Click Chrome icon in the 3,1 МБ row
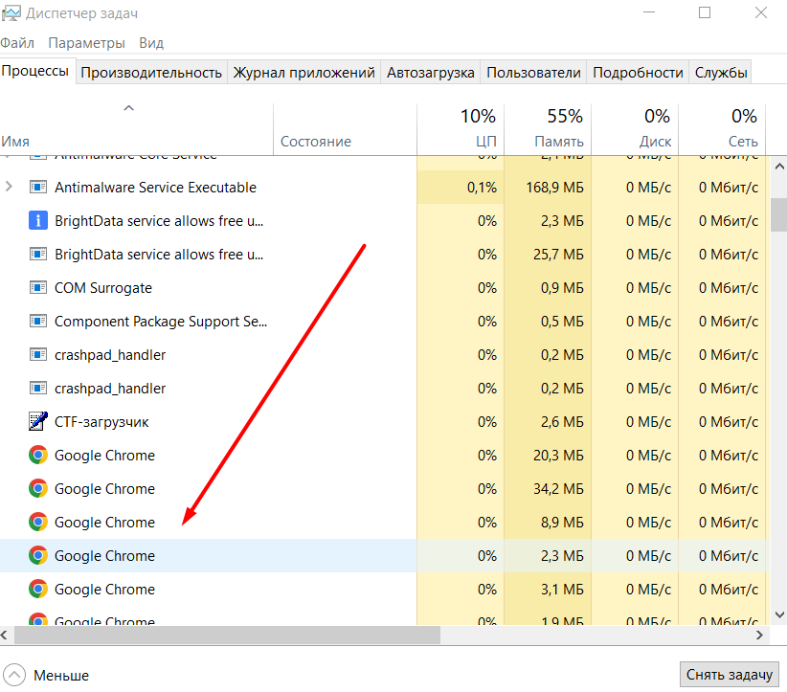 click(38, 589)
